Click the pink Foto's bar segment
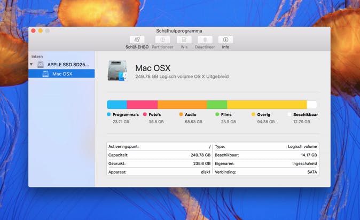This screenshot has width=360, height=220. [x=142, y=105]
